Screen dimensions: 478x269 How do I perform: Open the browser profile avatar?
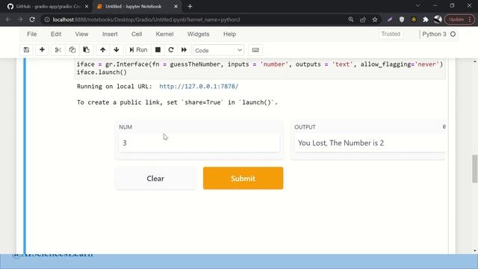pos(438,19)
